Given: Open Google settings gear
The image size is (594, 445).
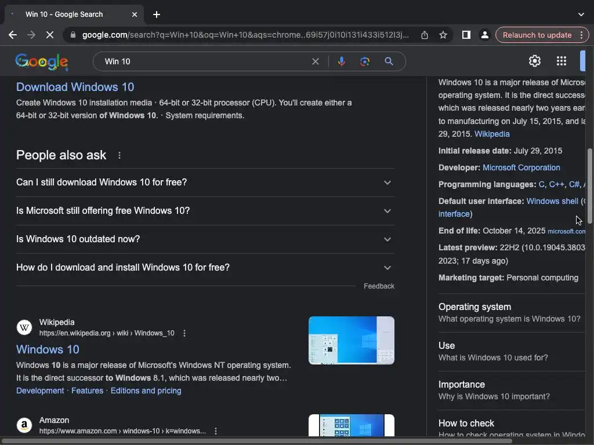Looking at the screenshot, I should [534, 61].
